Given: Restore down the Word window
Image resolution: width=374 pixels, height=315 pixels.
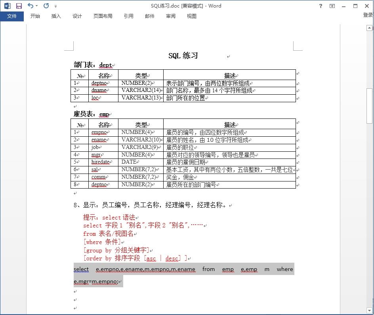Looking at the screenshot, I should pyautogui.click(x=355, y=6).
